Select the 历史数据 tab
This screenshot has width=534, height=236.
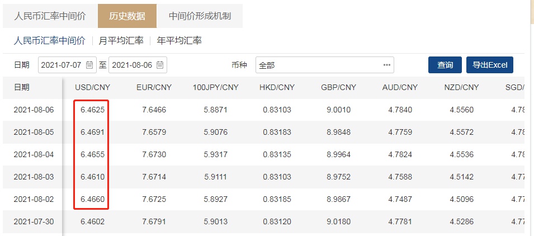(x=127, y=16)
